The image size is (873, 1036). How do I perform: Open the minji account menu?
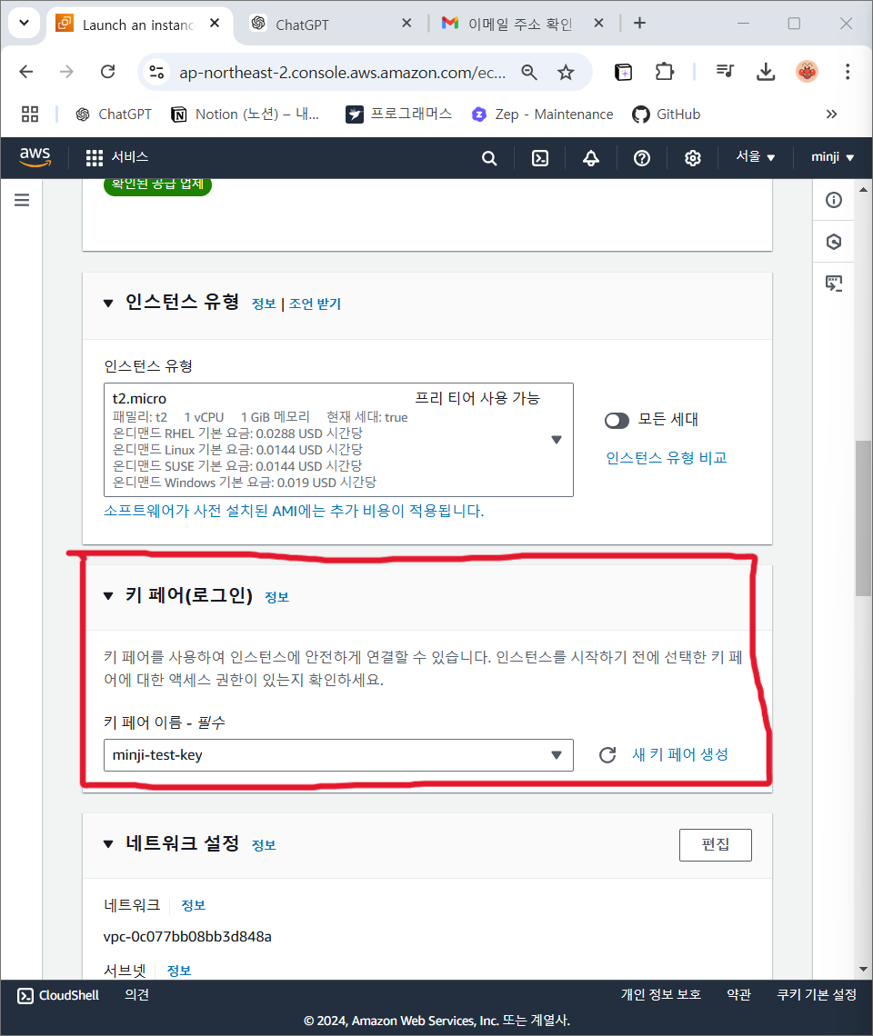click(832, 156)
